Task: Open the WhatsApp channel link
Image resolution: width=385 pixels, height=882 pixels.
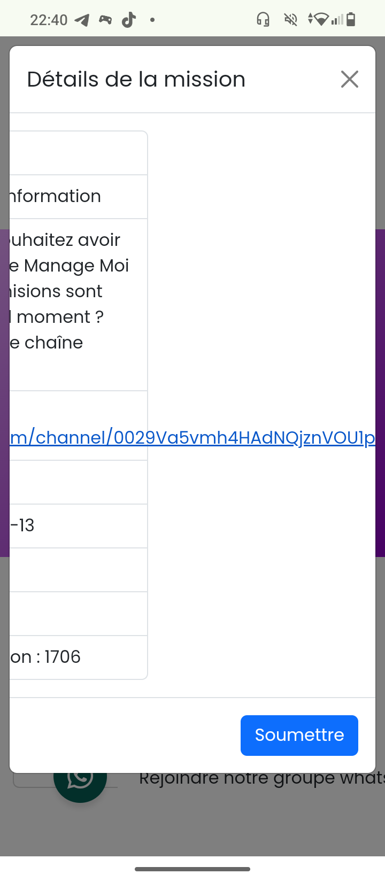Action: point(192,437)
